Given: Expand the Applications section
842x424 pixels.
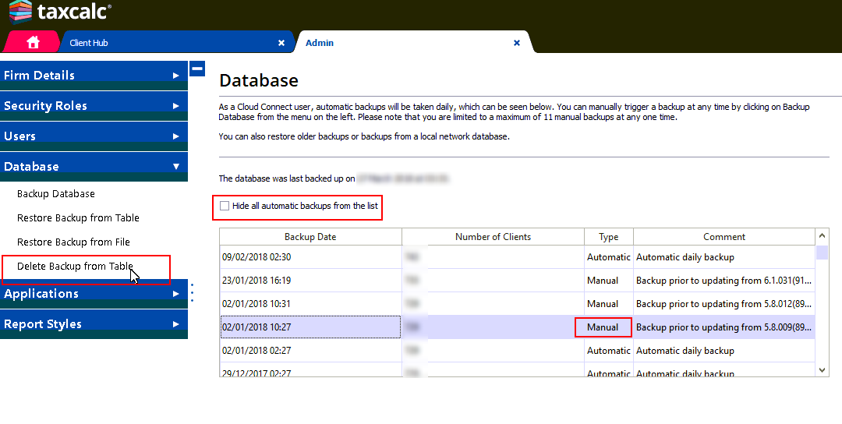Looking at the screenshot, I should pyautogui.click(x=94, y=294).
